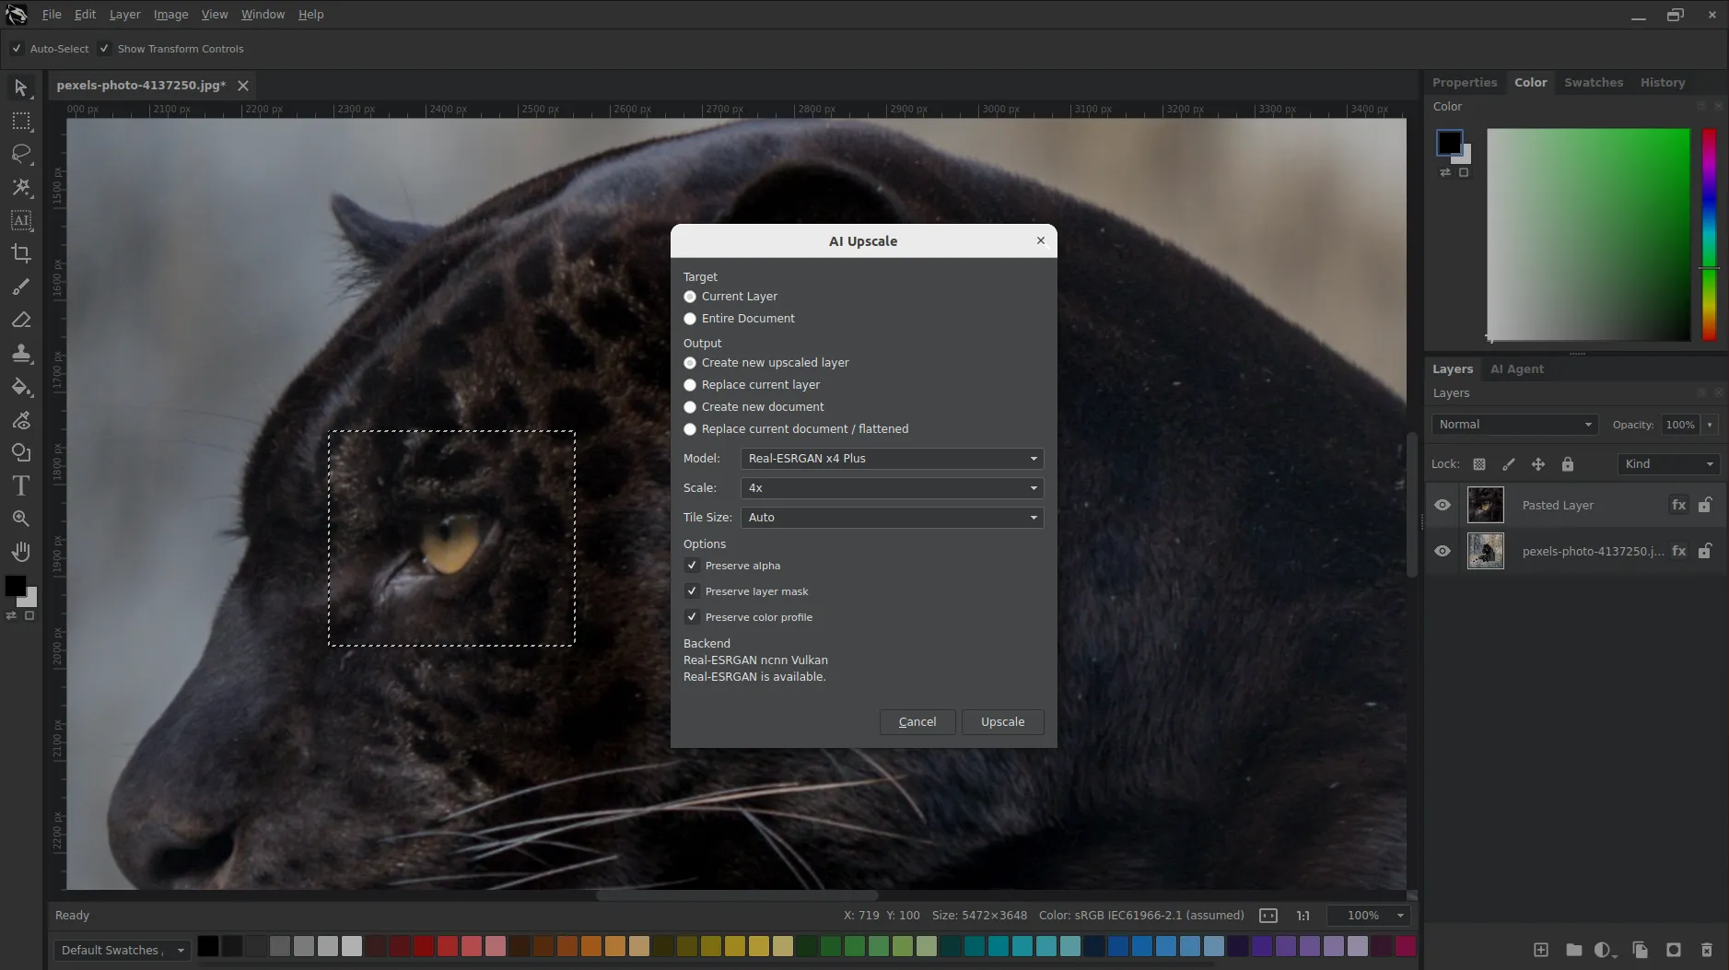Viewport: 1729px width, 970px height.
Task: Open the Model dropdown Real-ESRGAN x4 Plus
Action: point(892,459)
